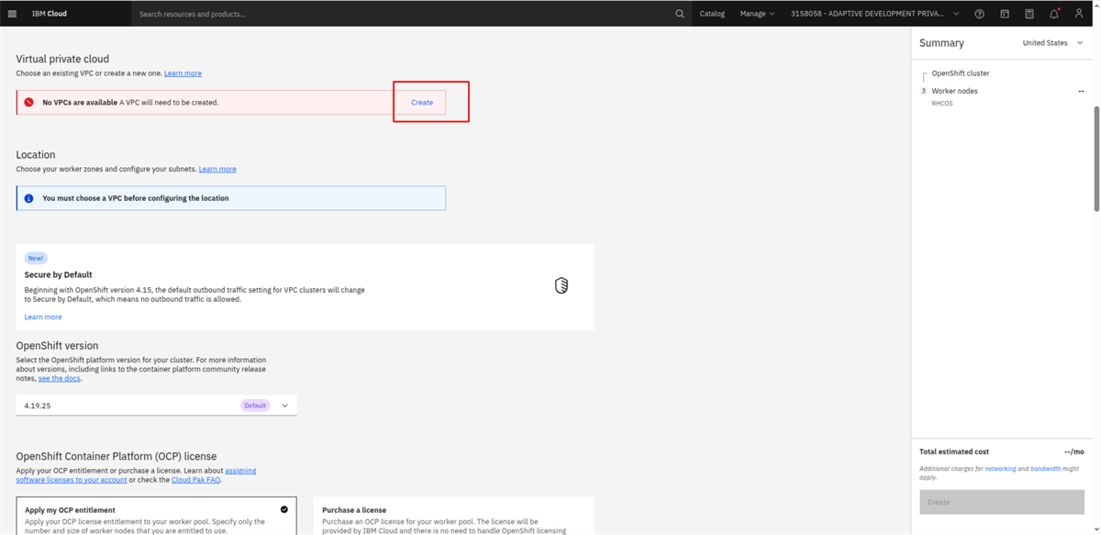
Task: Click the red error icon in No VPCs alert
Action: tap(29, 102)
